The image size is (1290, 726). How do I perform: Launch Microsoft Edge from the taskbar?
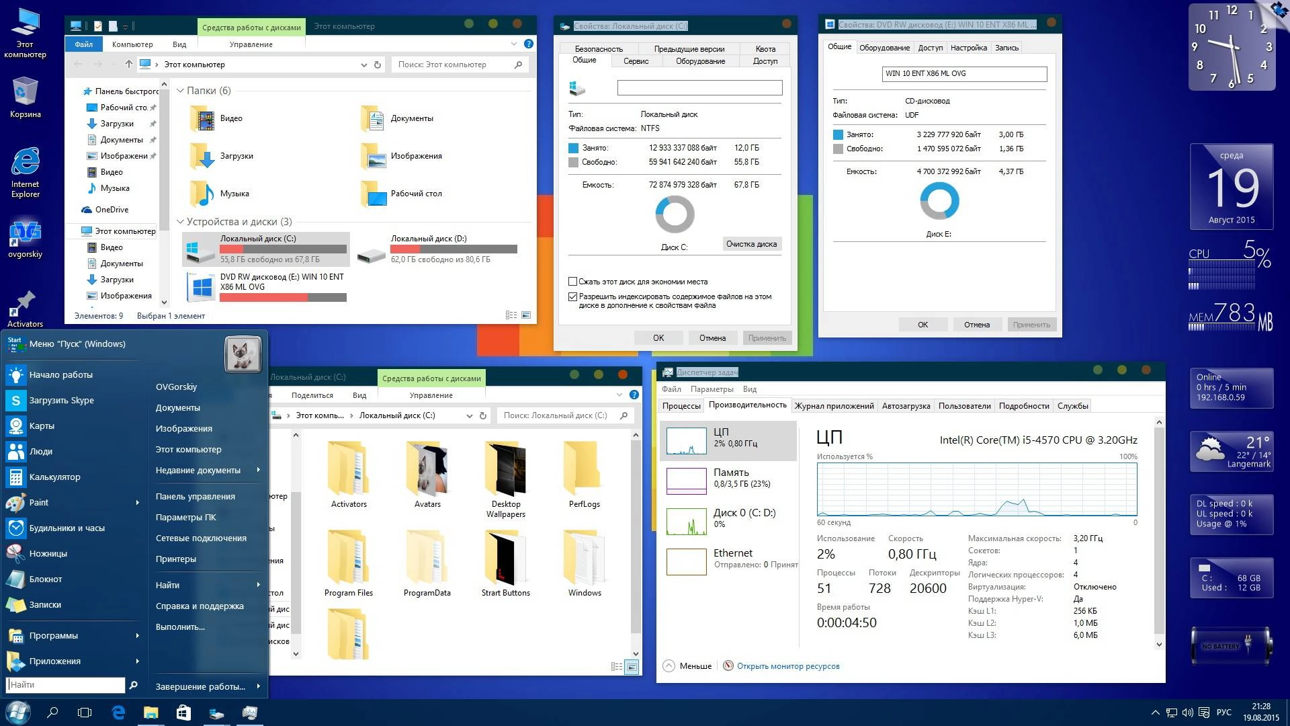118,712
